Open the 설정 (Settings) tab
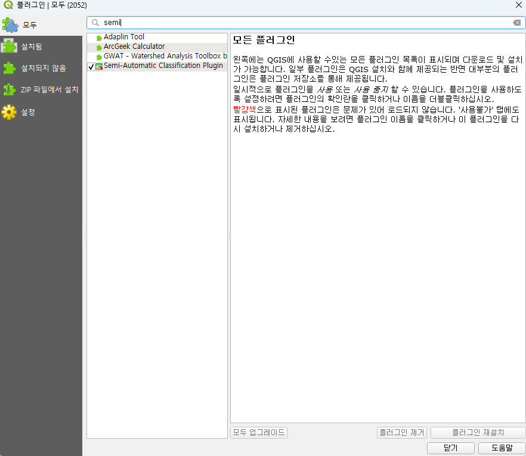526x456 pixels. [41, 112]
